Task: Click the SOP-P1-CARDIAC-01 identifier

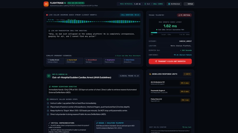Action: tap(60, 74)
